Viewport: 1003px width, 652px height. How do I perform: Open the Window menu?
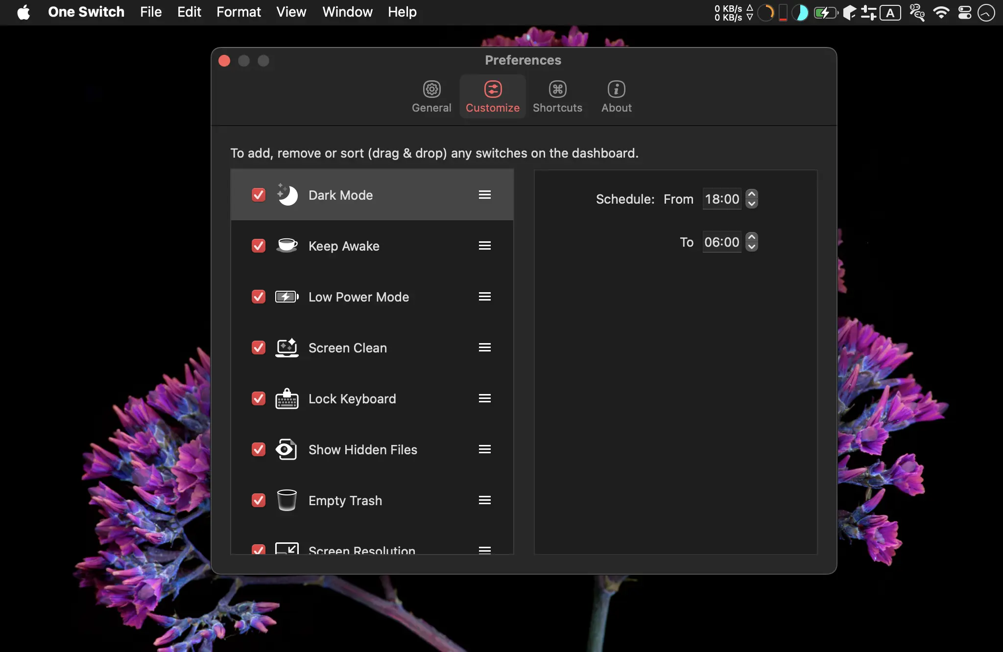pos(347,12)
